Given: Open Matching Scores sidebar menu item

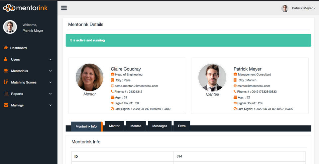Looking at the screenshot, I should click(x=24, y=82).
